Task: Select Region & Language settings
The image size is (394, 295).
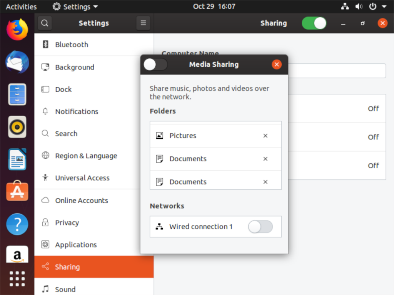Action: coord(86,156)
